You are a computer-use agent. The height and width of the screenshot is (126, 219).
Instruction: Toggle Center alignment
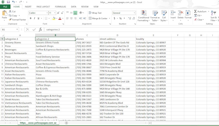71,18
